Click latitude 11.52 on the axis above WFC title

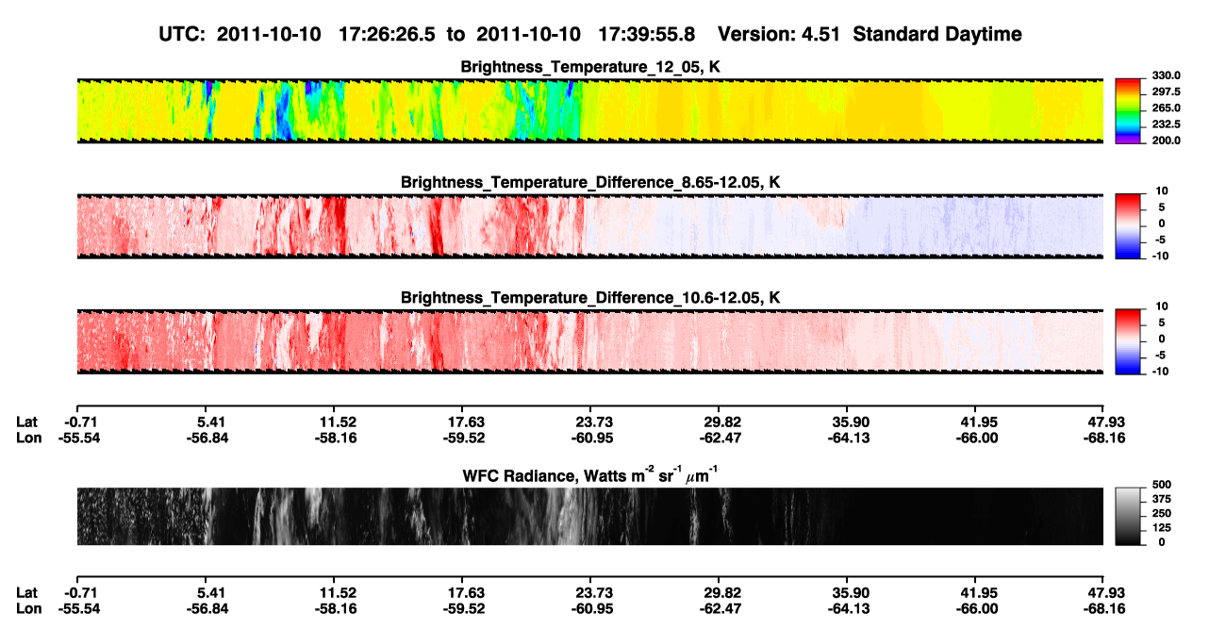pos(333,422)
